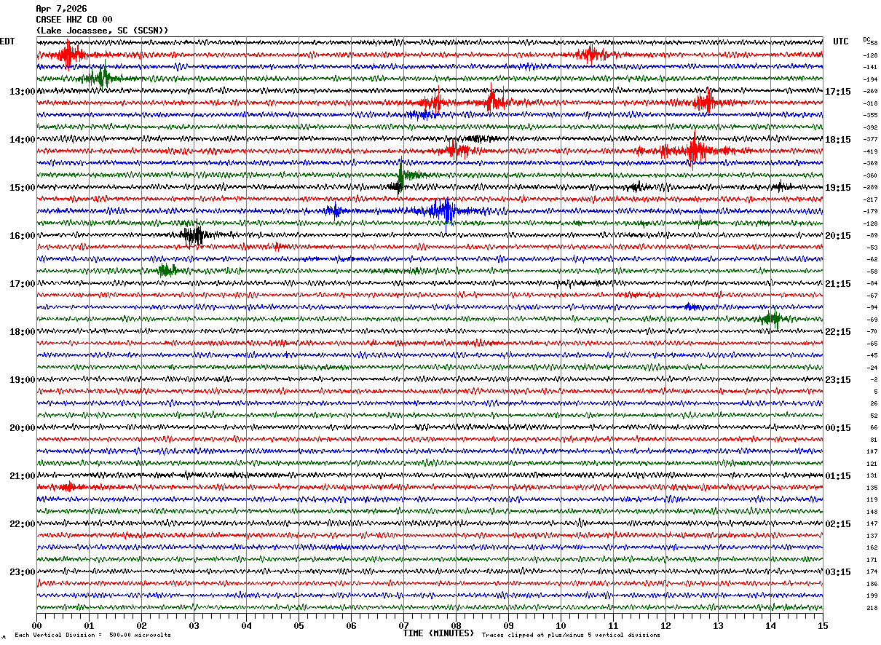
Task: Click the 15:00 EDT hour label
Action: 22,188
